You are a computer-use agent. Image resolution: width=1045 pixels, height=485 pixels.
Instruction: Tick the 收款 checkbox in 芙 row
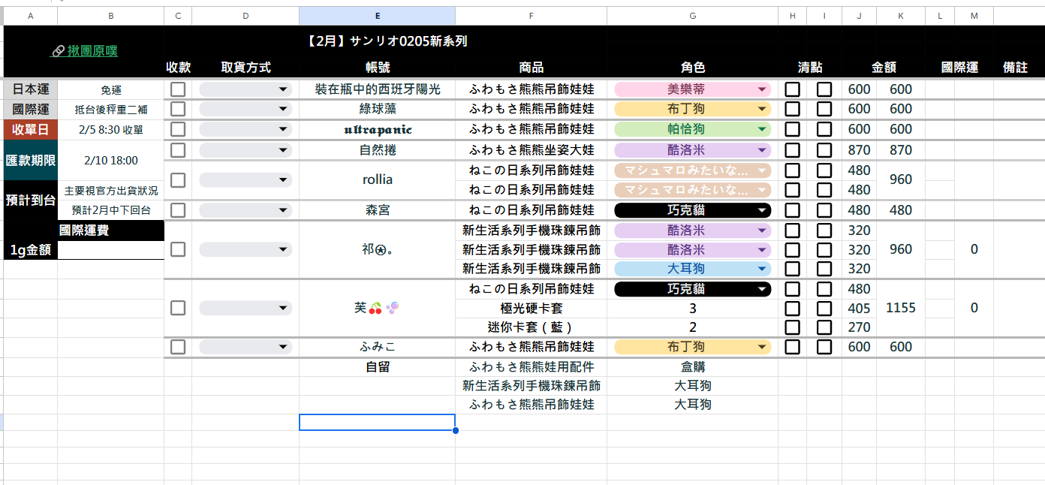[x=178, y=308]
